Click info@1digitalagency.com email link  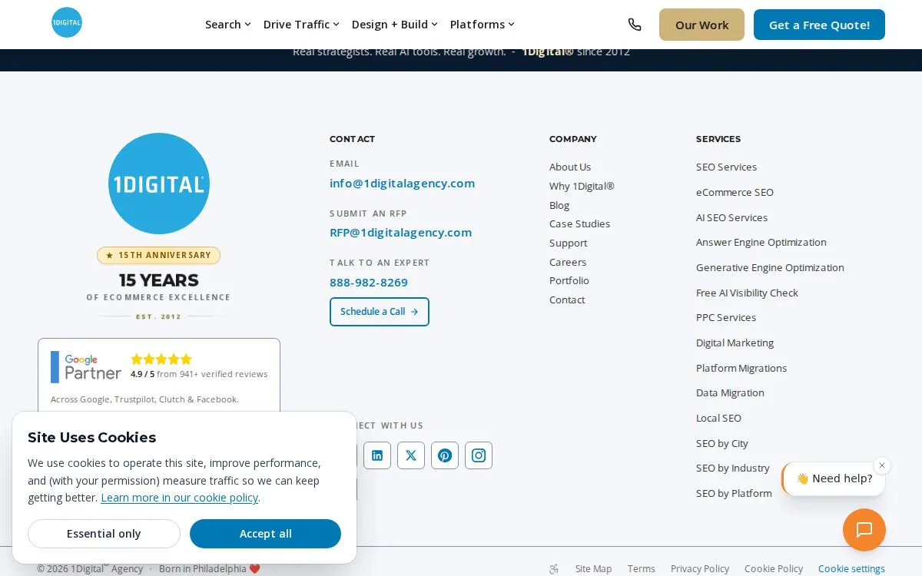click(x=403, y=184)
